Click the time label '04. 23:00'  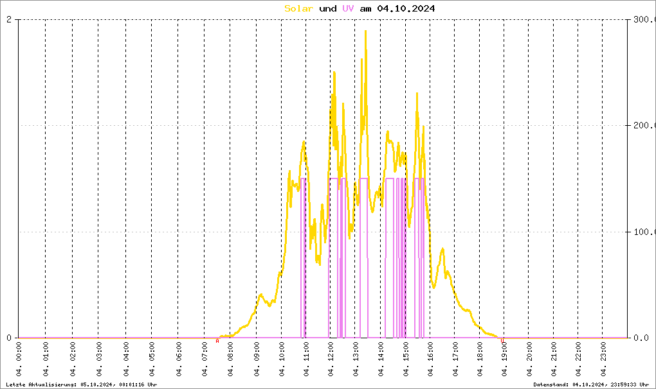pos(603,359)
